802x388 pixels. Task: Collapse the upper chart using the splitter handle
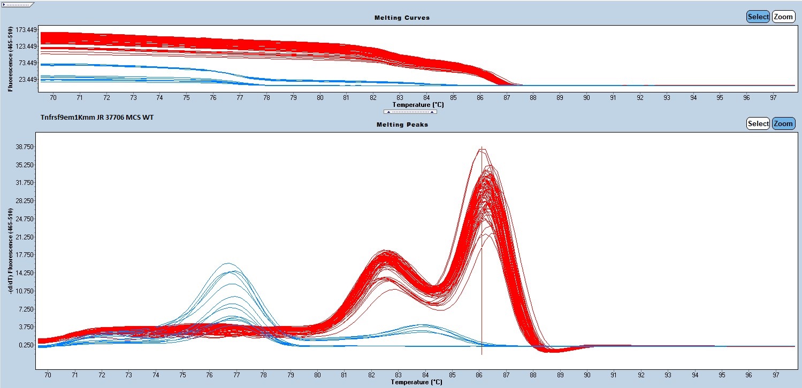pyautogui.click(x=410, y=112)
